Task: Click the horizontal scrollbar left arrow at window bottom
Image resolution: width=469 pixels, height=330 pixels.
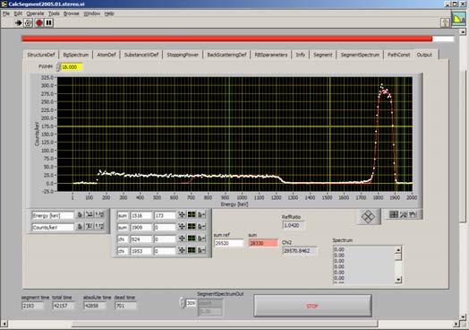Action: [x=4, y=324]
